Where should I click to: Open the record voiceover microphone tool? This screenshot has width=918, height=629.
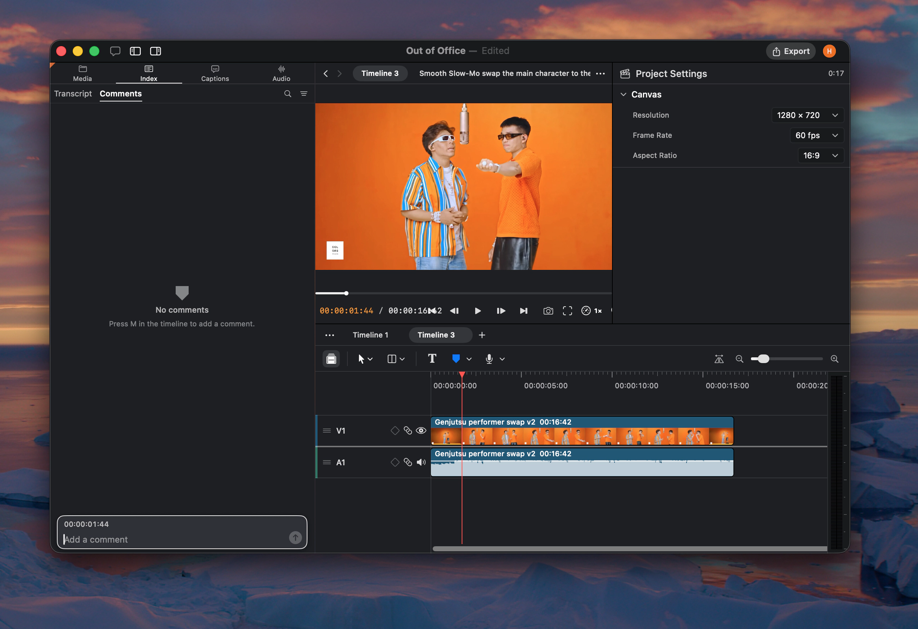click(x=489, y=358)
